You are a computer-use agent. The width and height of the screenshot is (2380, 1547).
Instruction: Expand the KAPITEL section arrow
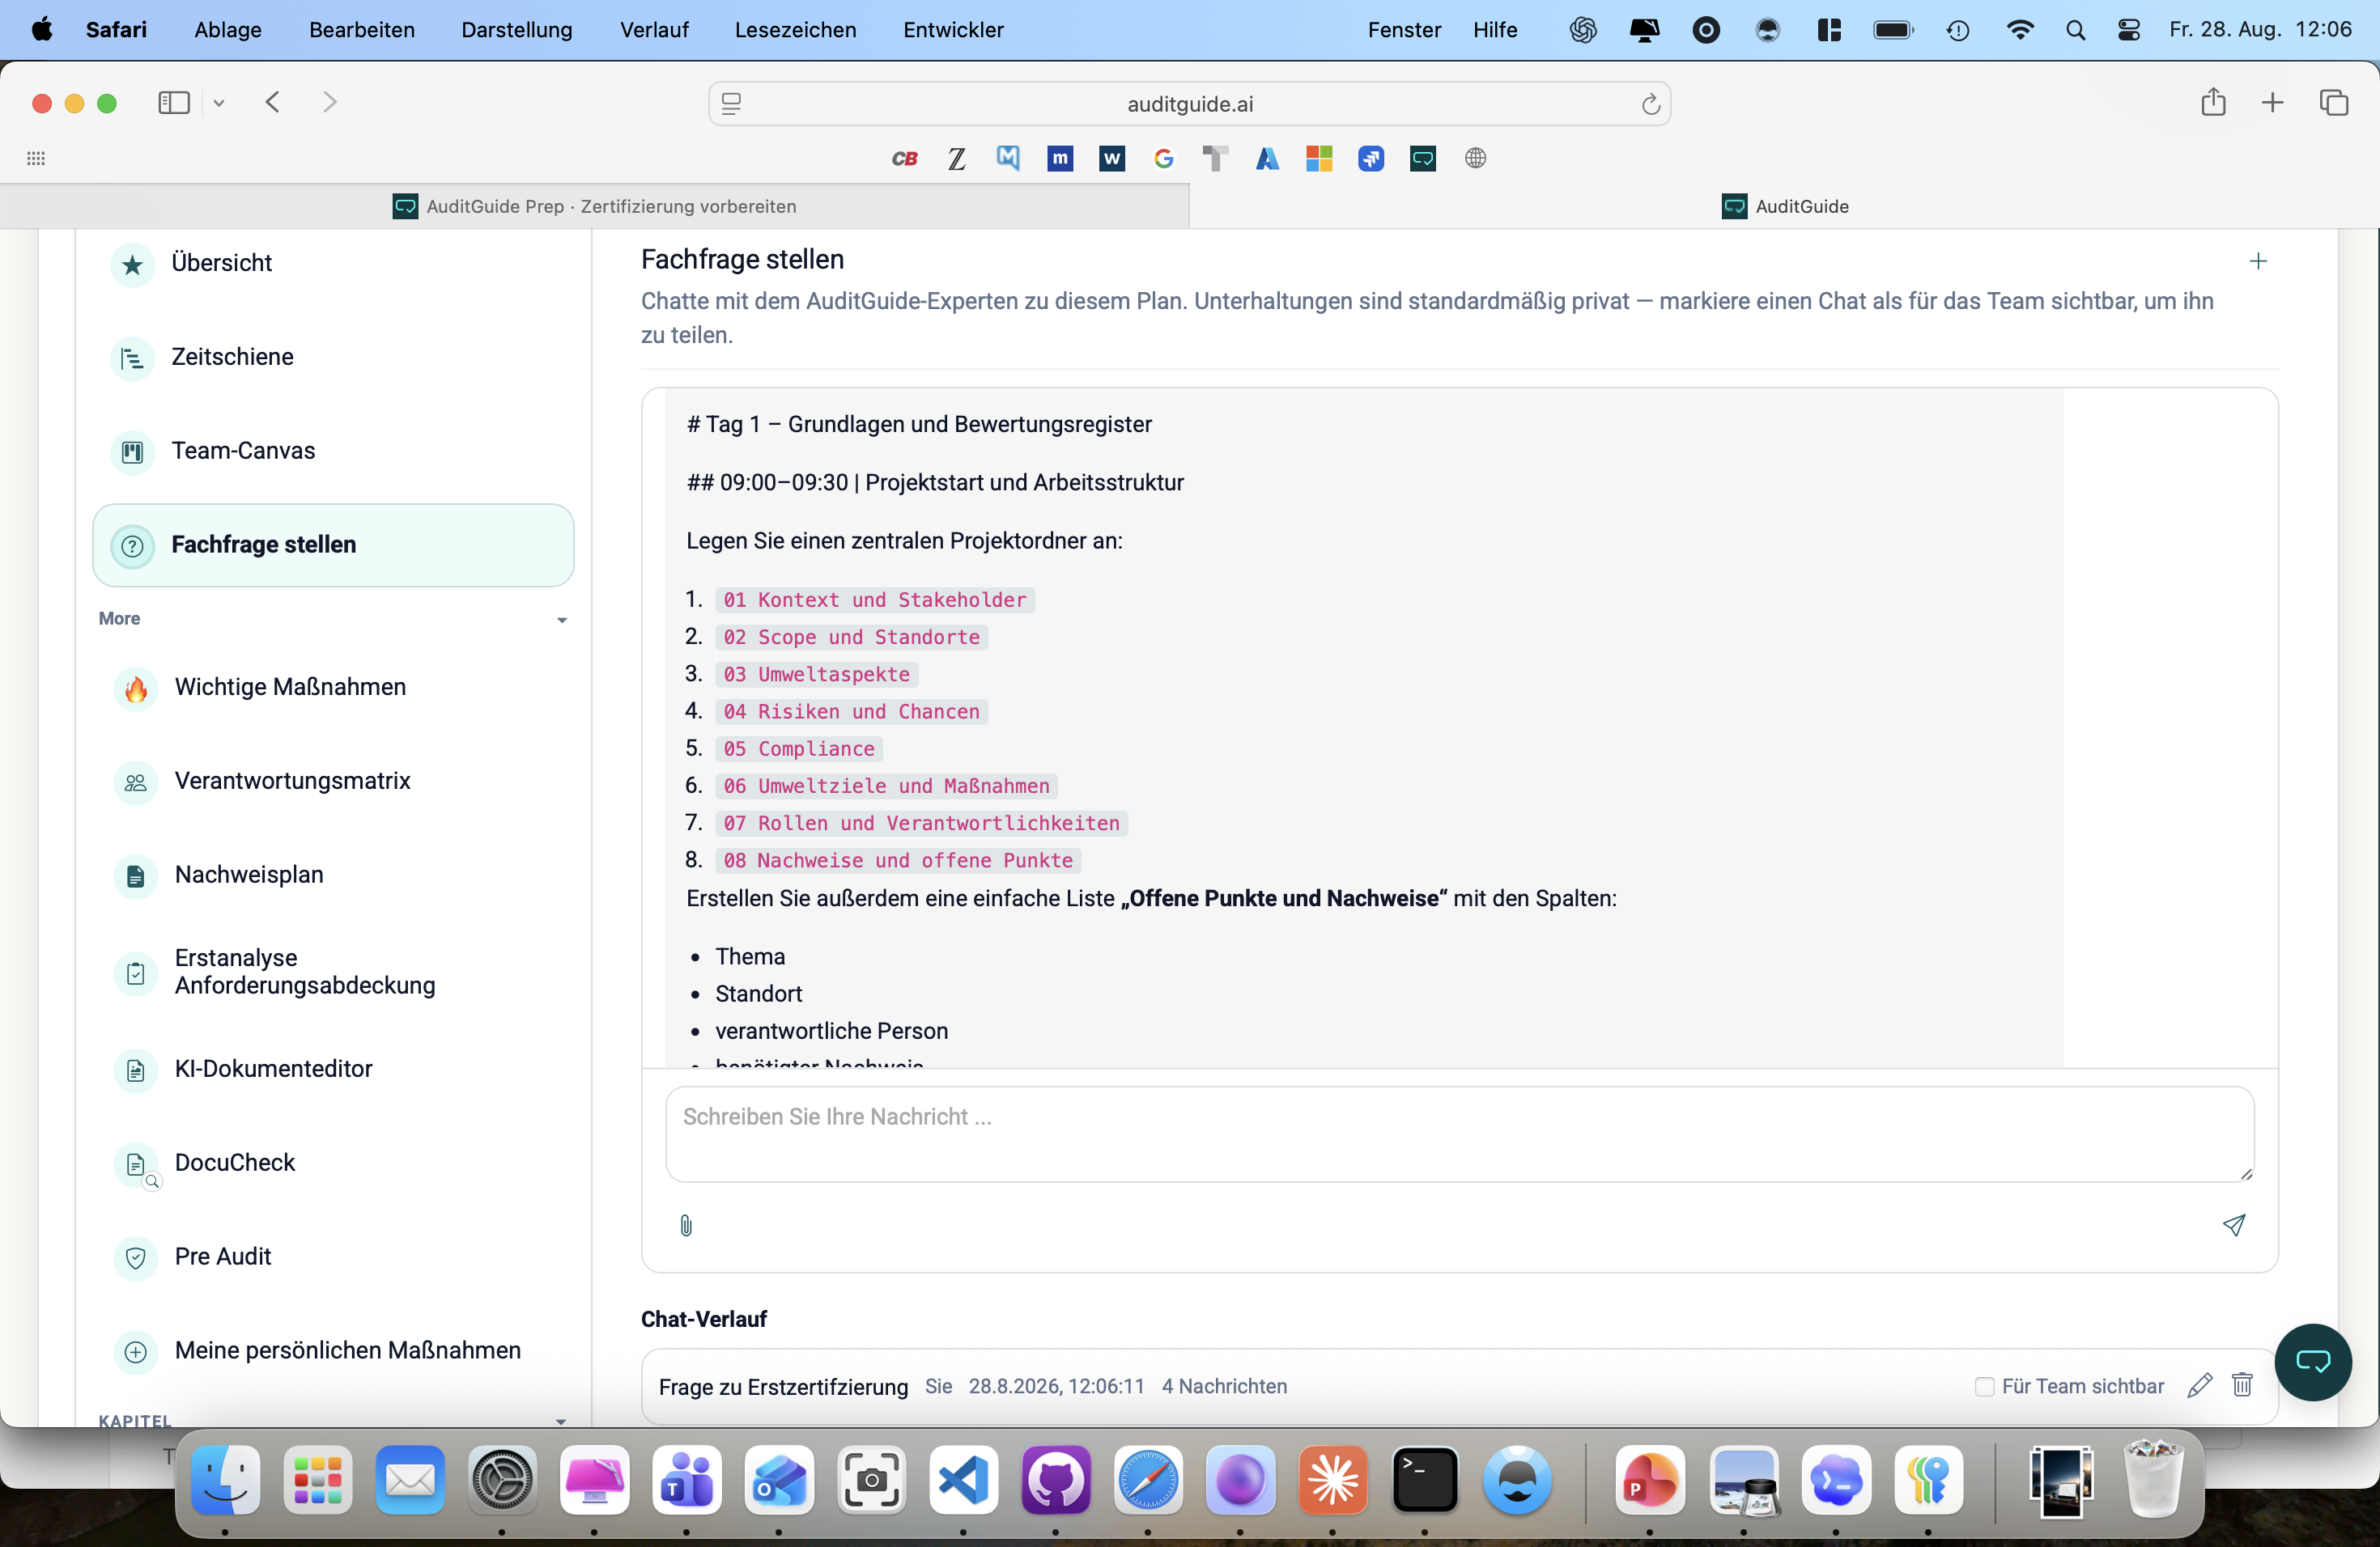point(561,1421)
